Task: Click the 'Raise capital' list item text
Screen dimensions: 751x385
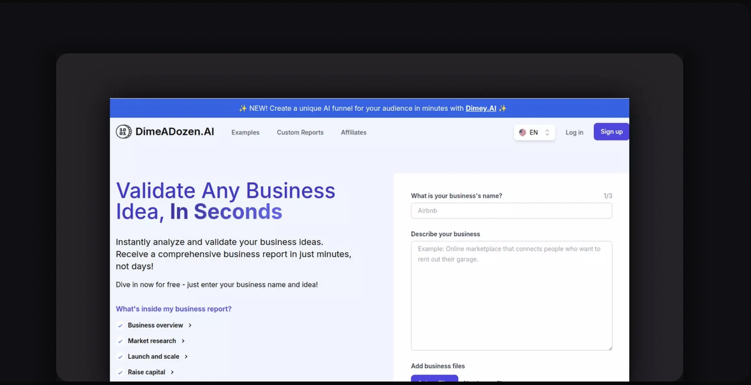Action: tap(147, 372)
